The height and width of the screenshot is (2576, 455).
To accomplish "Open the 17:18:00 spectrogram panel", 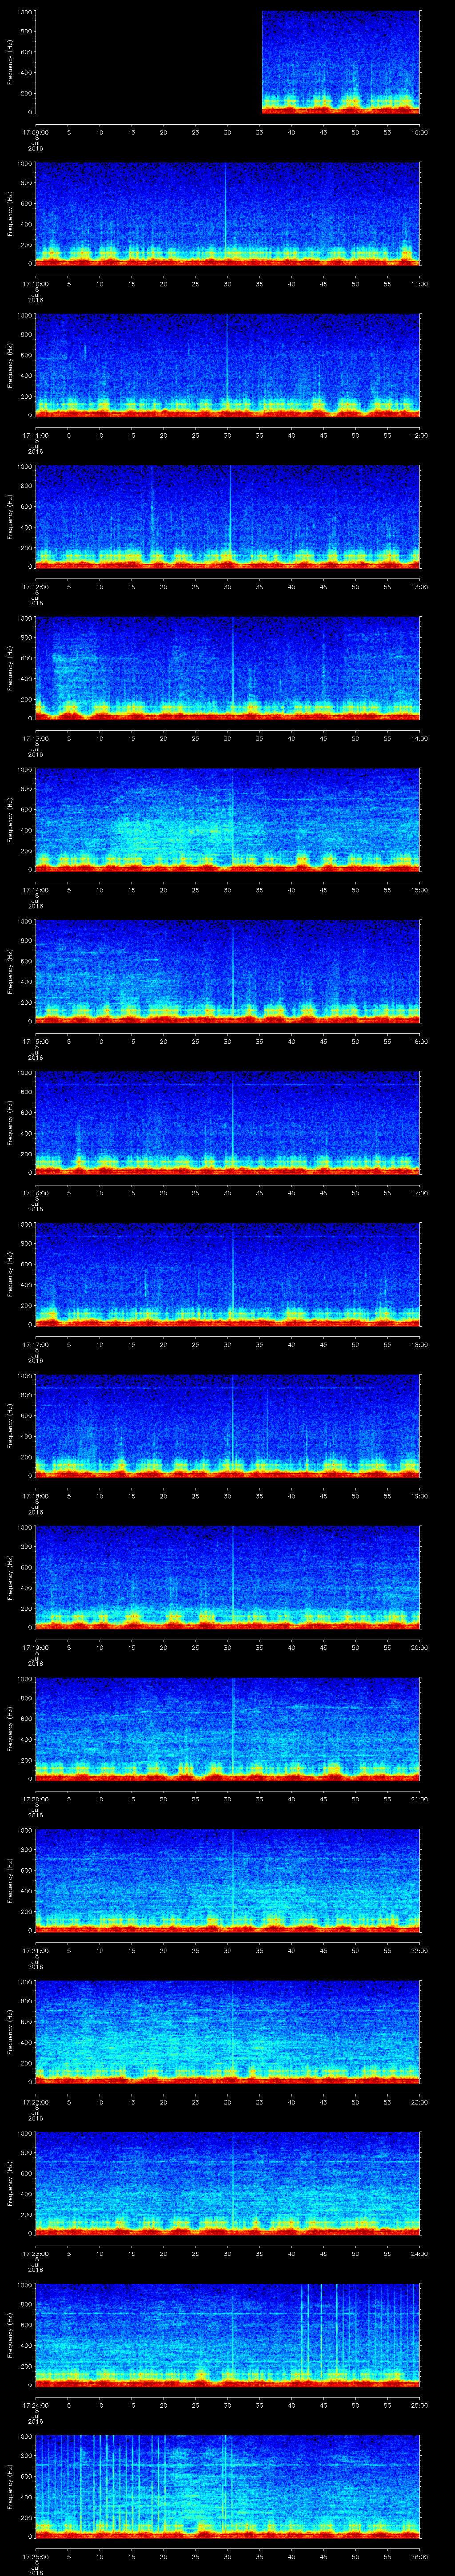I will coord(228,1425).
